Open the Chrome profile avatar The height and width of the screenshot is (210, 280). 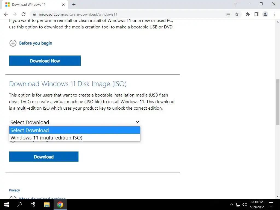click(x=265, y=14)
